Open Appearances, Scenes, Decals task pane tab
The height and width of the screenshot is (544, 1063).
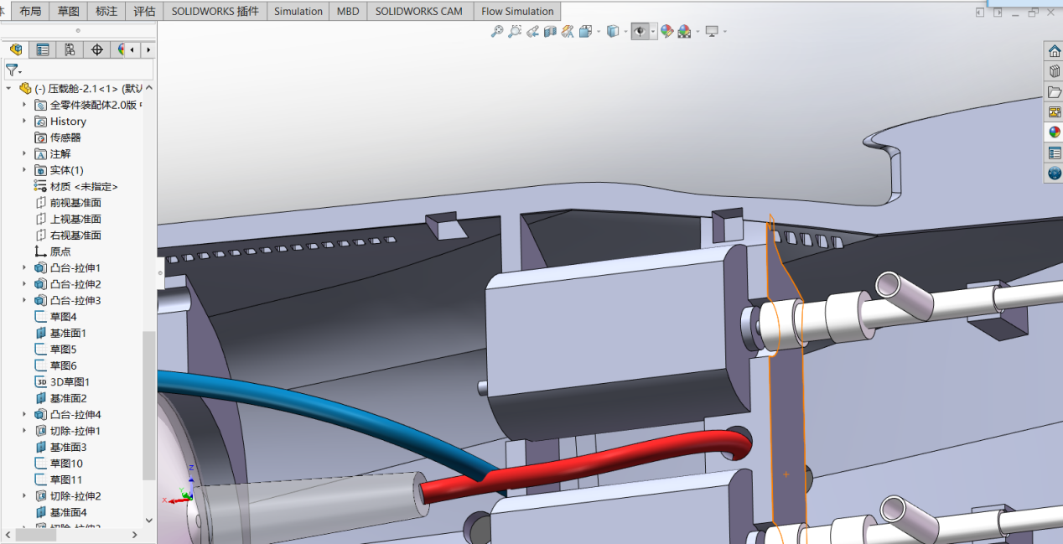click(1054, 132)
